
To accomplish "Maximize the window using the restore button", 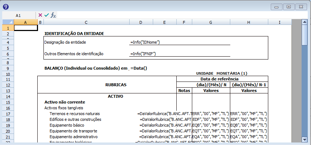I will tap(289, 6).
